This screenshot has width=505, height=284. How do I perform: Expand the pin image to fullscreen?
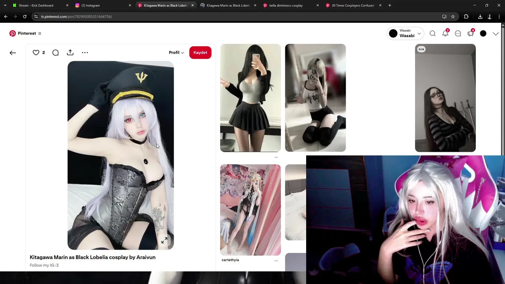[165, 241]
